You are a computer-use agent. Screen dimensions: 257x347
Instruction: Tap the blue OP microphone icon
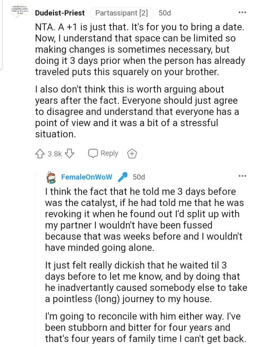pos(122,177)
